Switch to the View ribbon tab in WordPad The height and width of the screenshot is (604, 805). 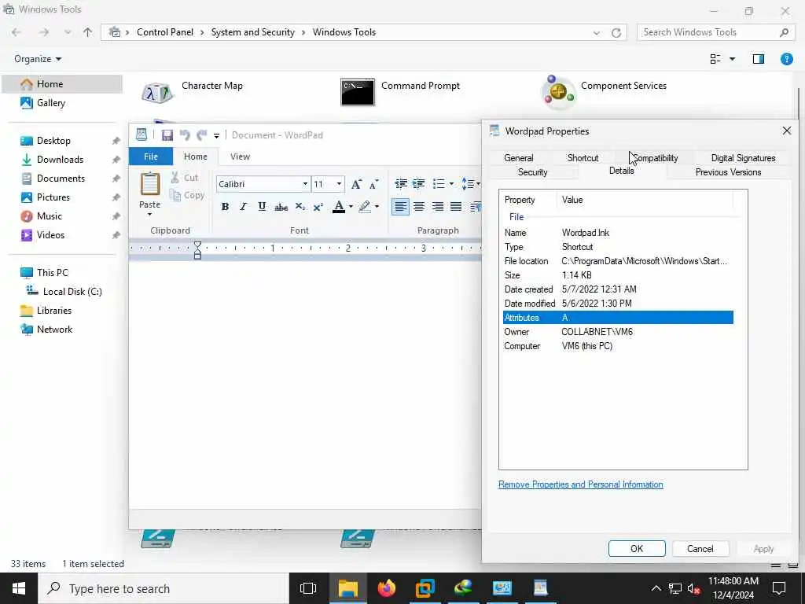click(241, 157)
